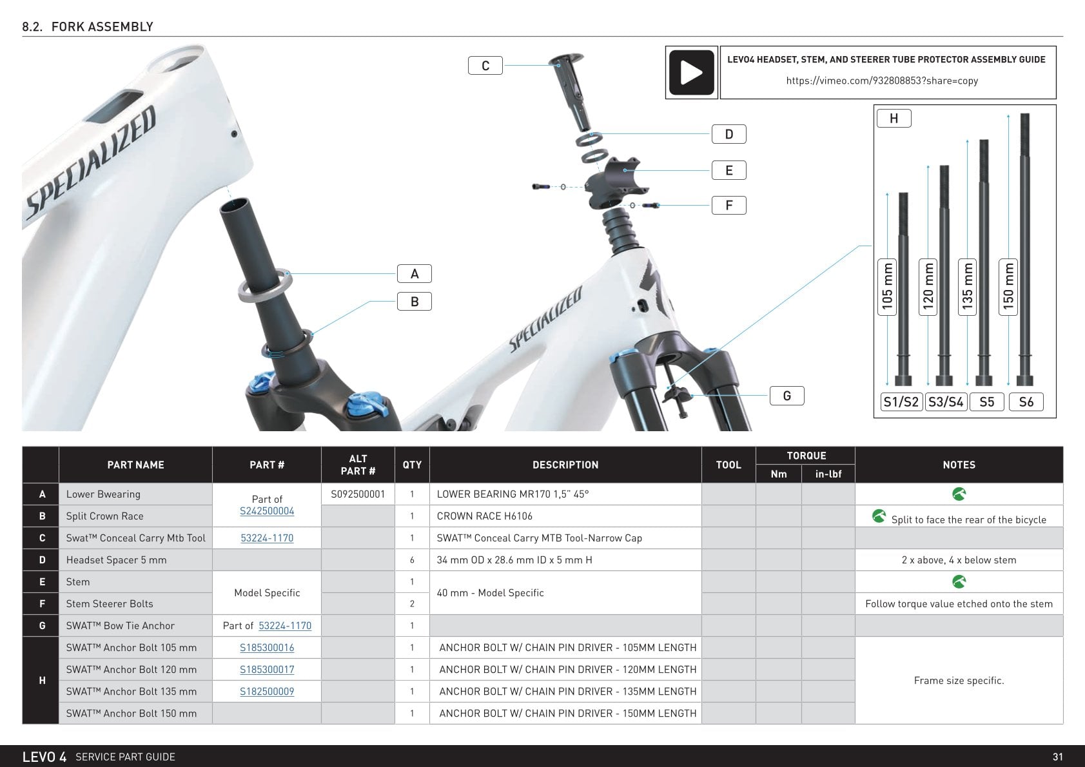The image size is (1085, 767).
Task: Click callout label G in the diagram
Action: coord(787,396)
